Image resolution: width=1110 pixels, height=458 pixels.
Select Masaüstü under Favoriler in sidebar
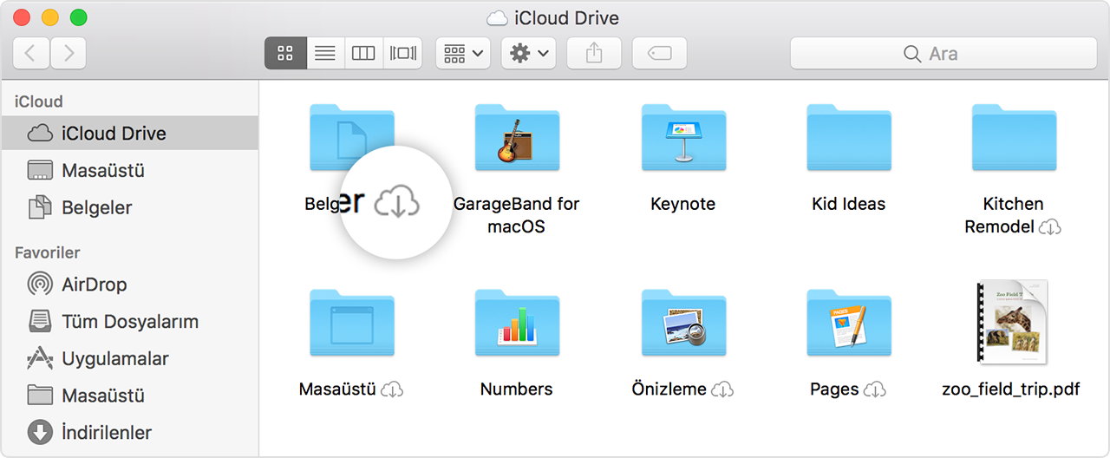(x=129, y=396)
